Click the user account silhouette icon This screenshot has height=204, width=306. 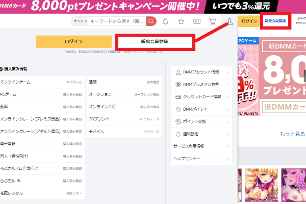point(230,21)
